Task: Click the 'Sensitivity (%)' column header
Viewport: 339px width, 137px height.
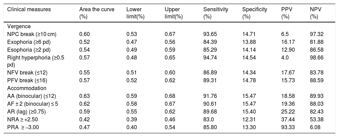Action: [x=216, y=12]
